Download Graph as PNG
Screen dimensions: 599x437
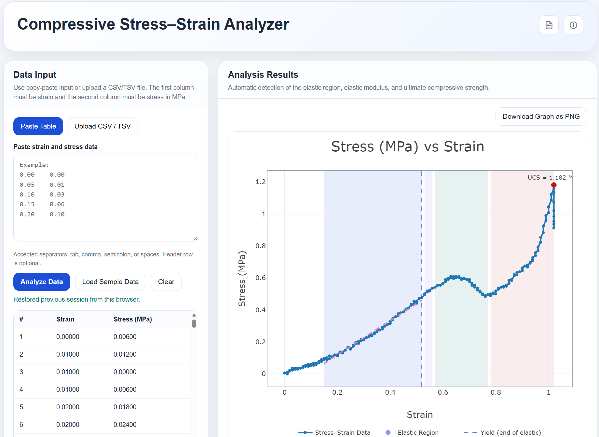(541, 116)
